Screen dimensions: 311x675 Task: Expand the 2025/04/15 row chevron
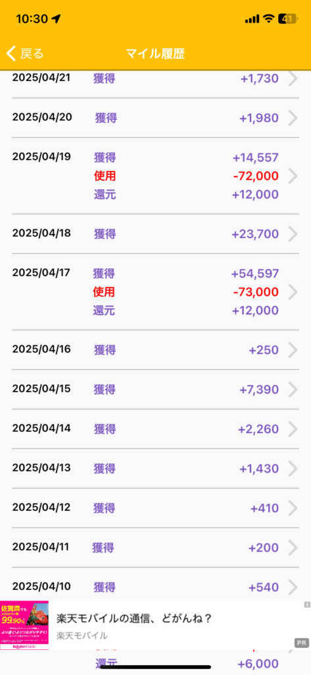[293, 390]
